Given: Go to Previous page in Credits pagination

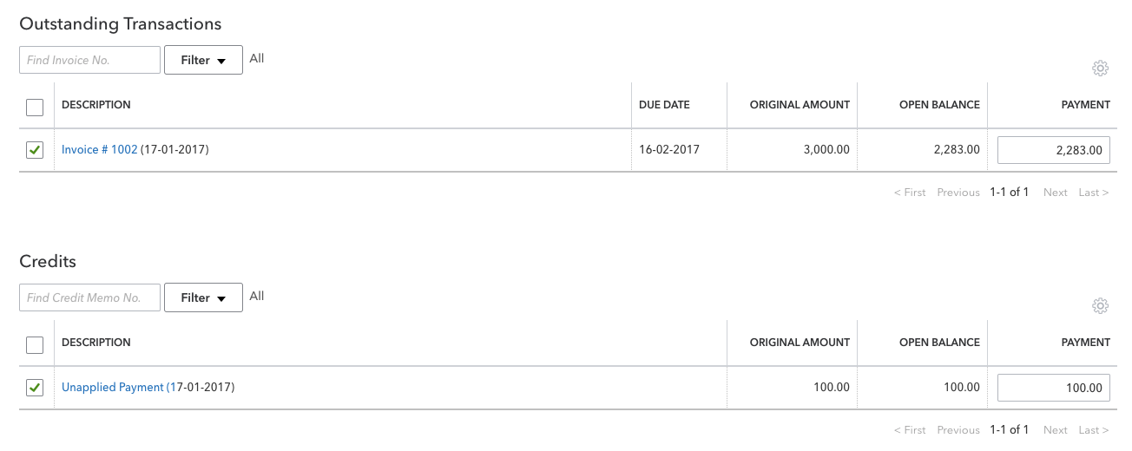Looking at the screenshot, I should coord(958,430).
